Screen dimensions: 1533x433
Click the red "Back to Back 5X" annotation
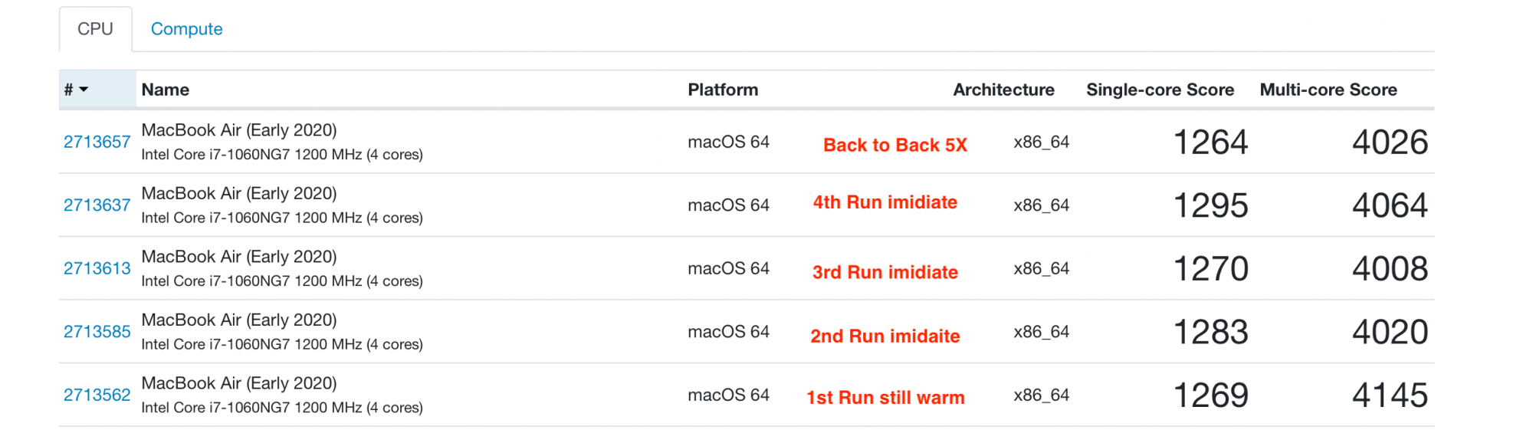tap(895, 145)
